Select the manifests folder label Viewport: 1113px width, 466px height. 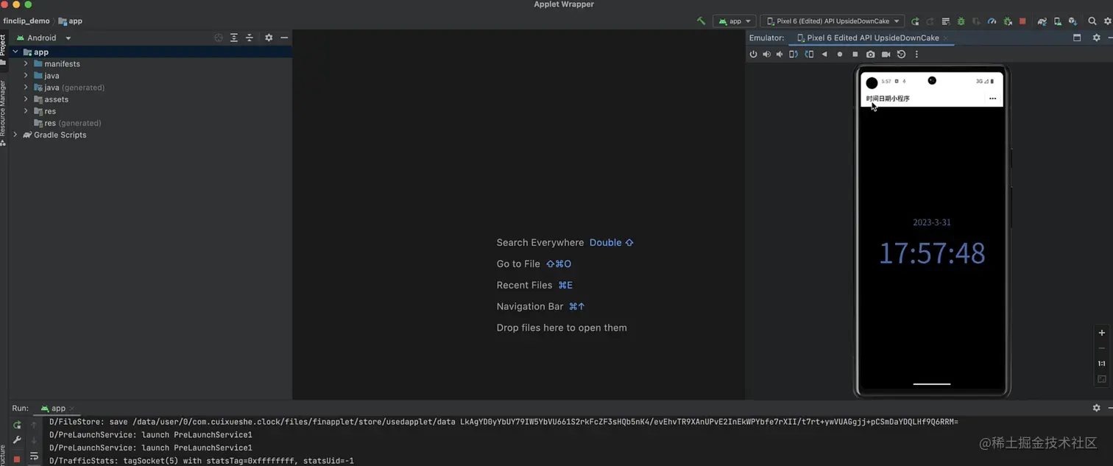(62, 64)
